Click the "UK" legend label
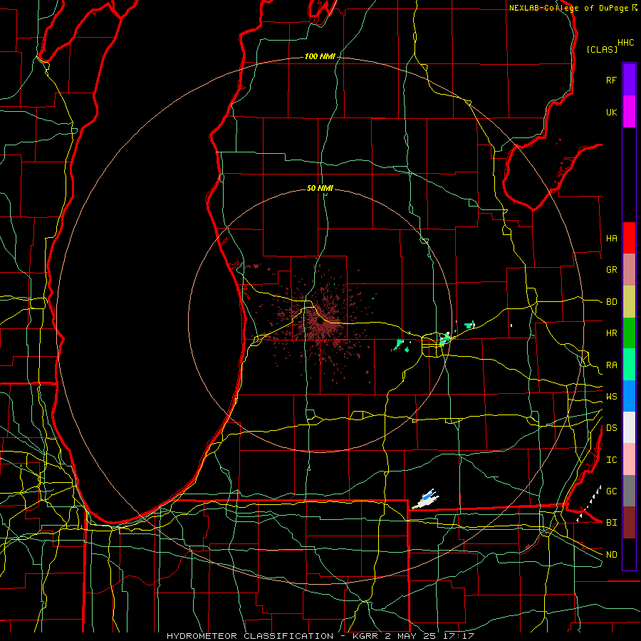 [x=611, y=112]
